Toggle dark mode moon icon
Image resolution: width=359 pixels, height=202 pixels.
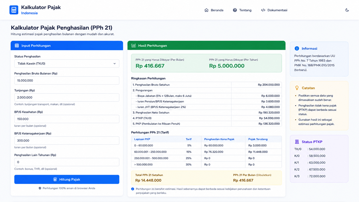[347, 10]
